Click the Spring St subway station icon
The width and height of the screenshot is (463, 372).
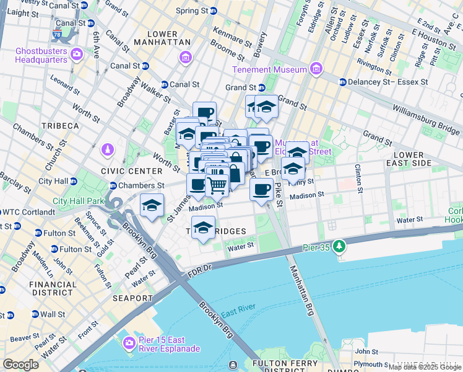(214, 11)
